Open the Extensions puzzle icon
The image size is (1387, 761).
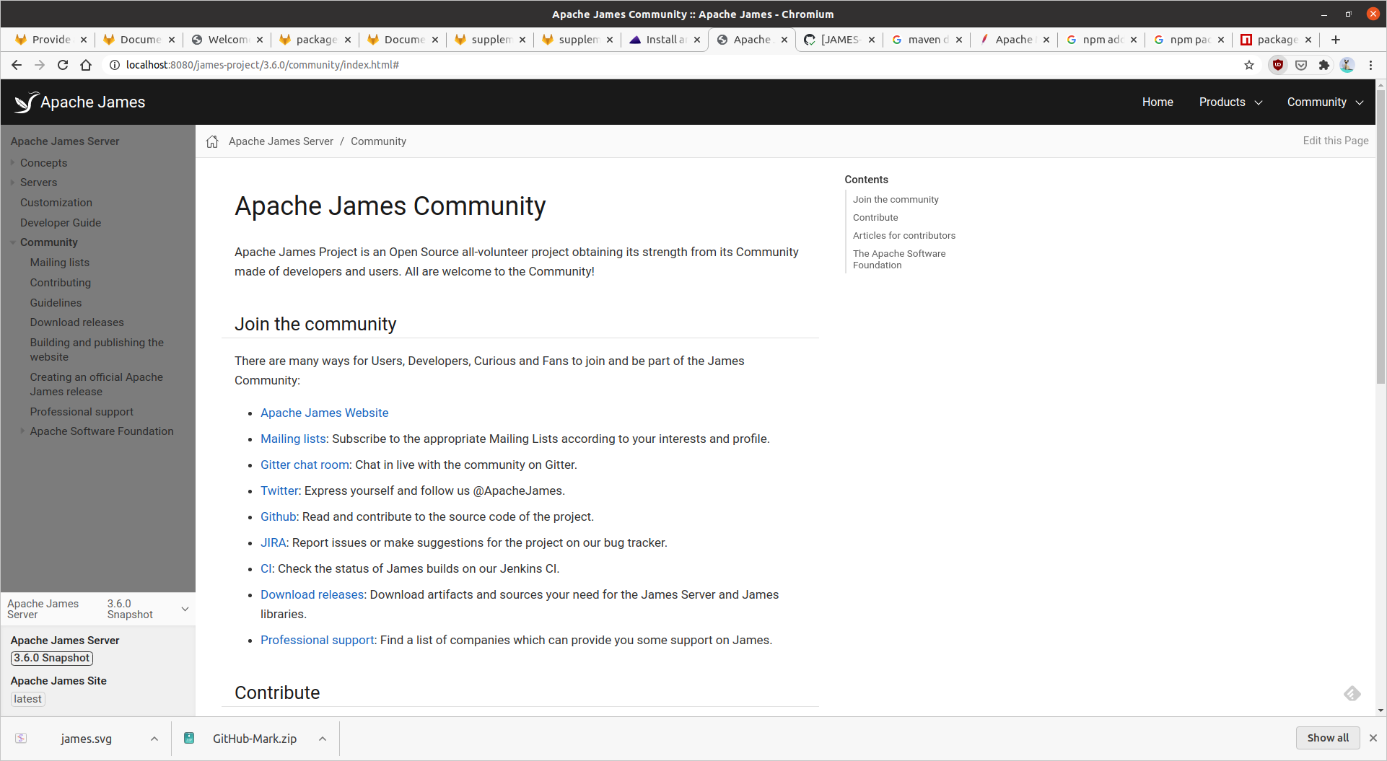point(1323,65)
